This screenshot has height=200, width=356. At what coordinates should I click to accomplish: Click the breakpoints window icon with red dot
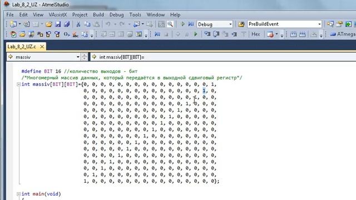pyautogui.click(x=270, y=34)
